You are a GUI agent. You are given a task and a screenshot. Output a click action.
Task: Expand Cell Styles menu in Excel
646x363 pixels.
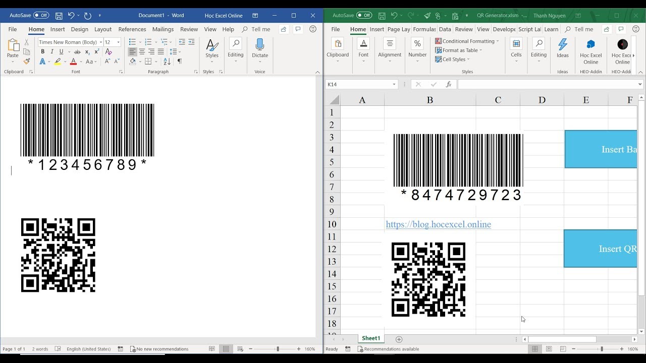pyautogui.click(x=453, y=59)
